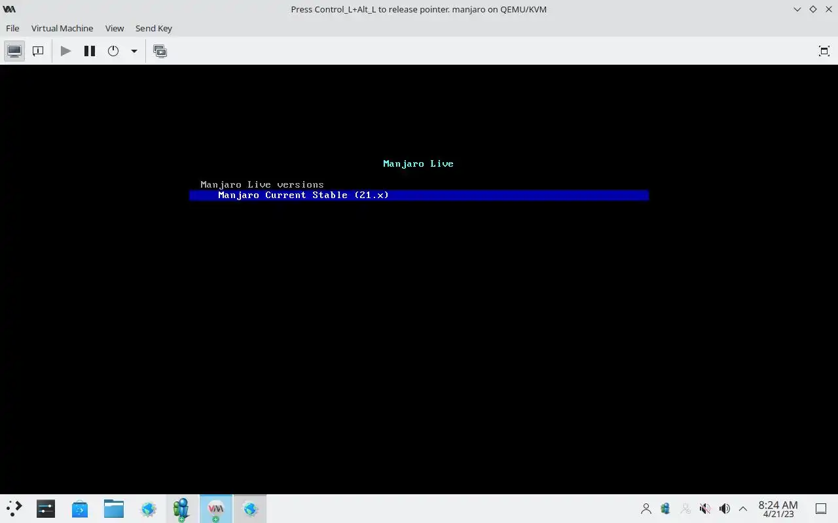The height and width of the screenshot is (523, 838).
Task: Click the Manjaro Live title text
Action: pos(418,163)
